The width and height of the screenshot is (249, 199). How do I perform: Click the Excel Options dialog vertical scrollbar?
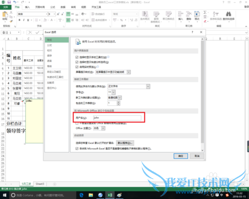pyautogui.click(x=202, y=94)
